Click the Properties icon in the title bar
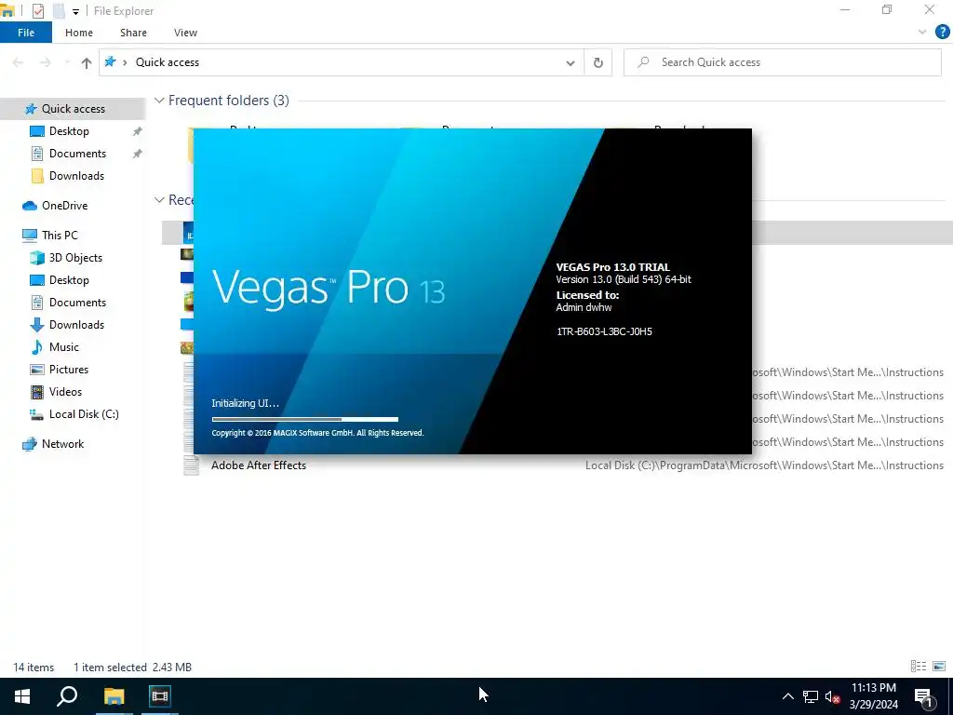This screenshot has height=715, width=953. (x=37, y=11)
